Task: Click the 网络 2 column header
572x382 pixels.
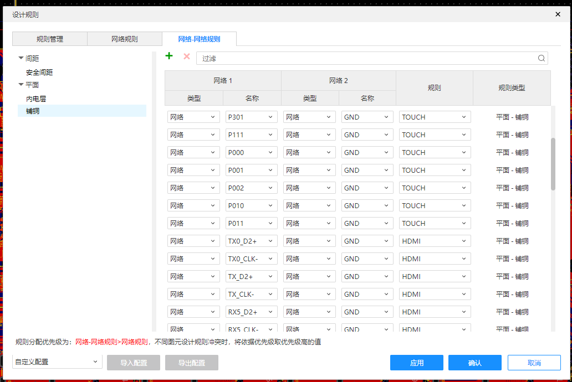Action: coord(339,81)
